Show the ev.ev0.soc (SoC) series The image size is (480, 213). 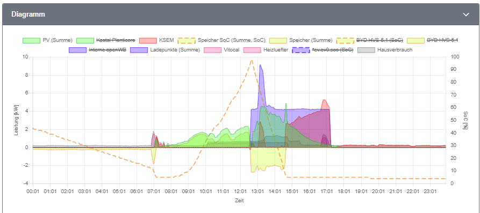(x=323, y=49)
